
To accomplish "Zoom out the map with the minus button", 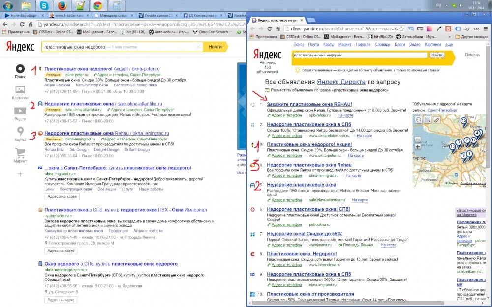I will pyautogui.click(x=418, y=140).
